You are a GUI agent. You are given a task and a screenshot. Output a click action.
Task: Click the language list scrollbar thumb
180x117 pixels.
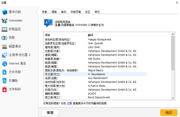pos(173,53)
